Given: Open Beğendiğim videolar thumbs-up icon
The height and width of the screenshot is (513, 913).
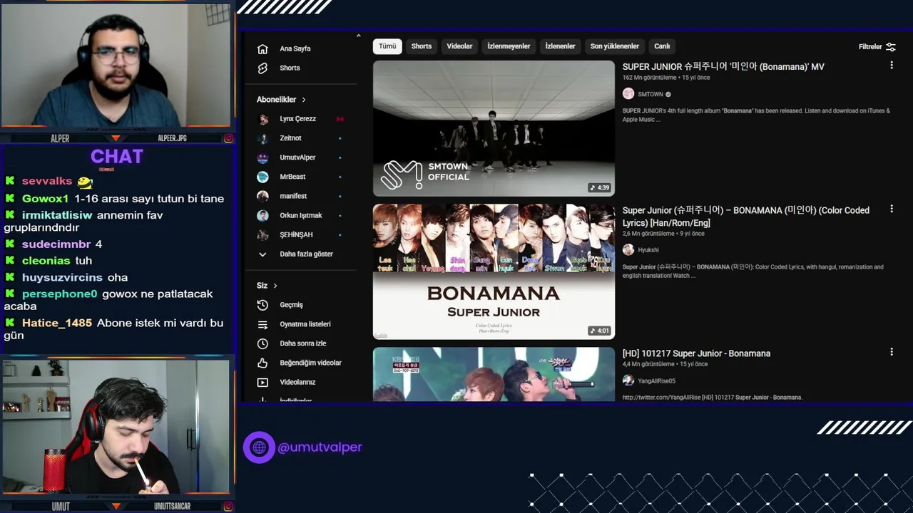Looking at the screenshot, I should coord(262,363).
